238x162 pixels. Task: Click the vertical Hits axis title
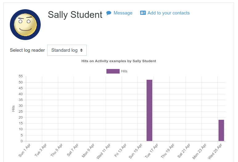click(x=13, y=109)
